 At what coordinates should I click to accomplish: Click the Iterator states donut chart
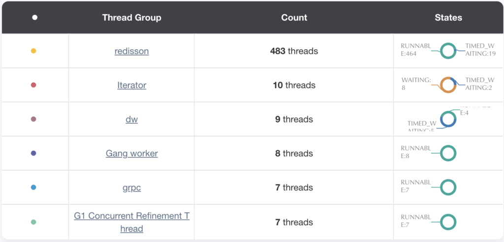[448, 85]
